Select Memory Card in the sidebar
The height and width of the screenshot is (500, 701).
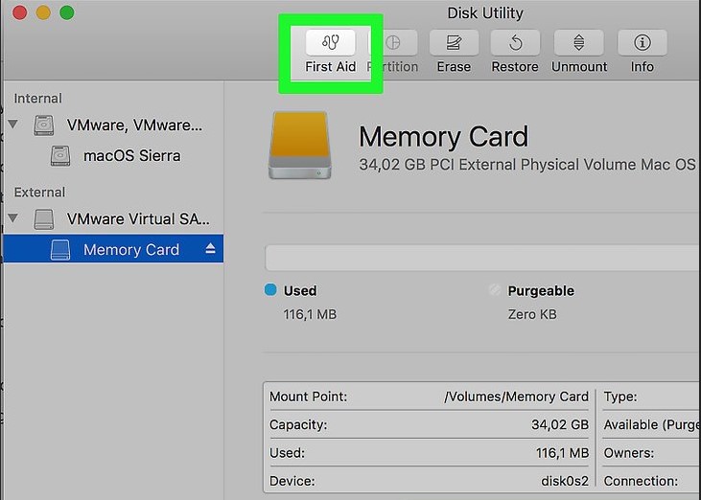coord(113,249)
